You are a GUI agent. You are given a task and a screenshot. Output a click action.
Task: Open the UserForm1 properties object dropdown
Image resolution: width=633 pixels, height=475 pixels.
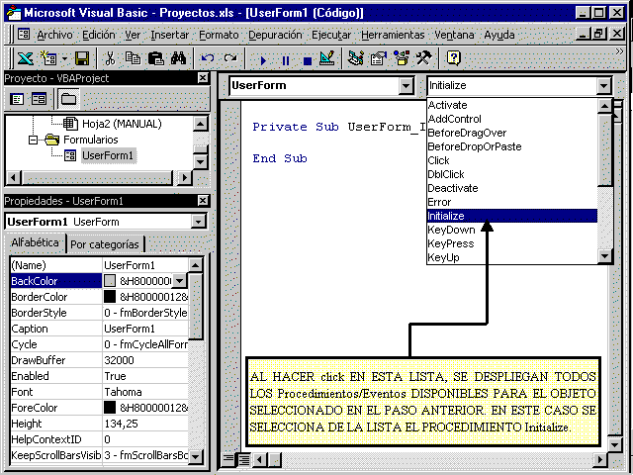click(x=199, y=222)
